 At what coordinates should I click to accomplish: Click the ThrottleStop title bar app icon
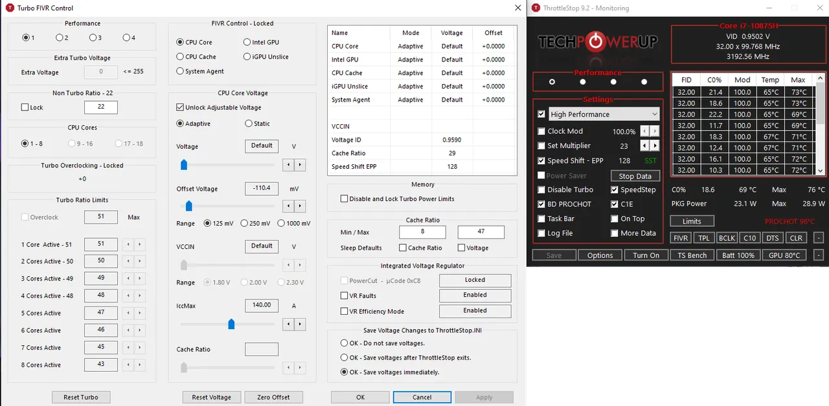[535, 8]
